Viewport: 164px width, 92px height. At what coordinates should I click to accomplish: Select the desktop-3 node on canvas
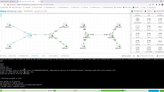(x=8, y=45)
